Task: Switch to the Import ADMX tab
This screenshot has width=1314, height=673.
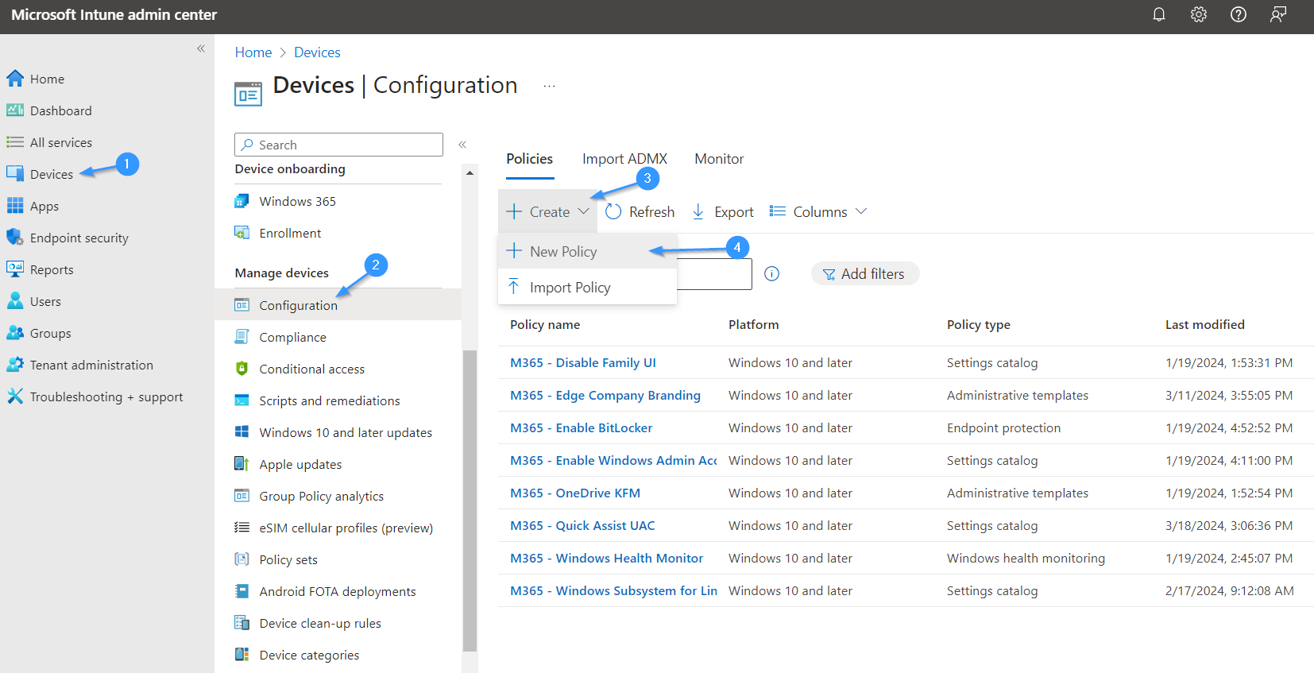Action: coord(624,159)
